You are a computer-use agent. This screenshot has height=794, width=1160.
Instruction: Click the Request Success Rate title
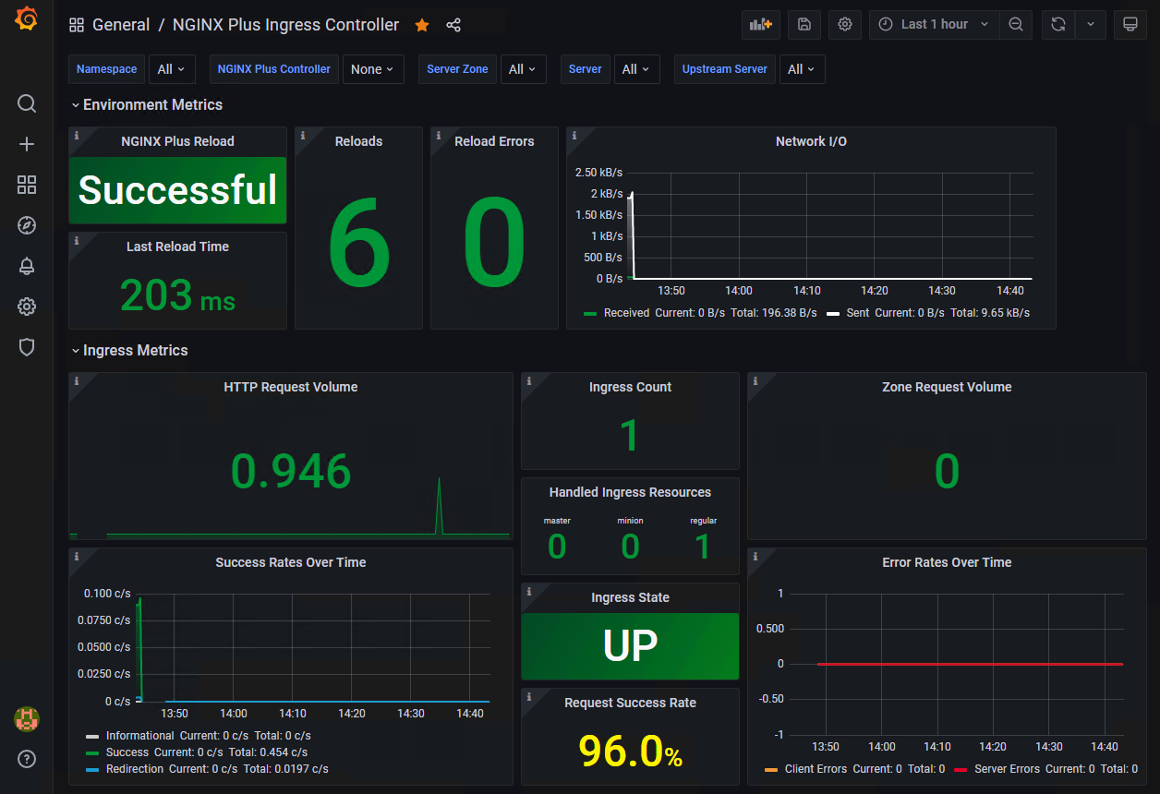click(630, 703)
